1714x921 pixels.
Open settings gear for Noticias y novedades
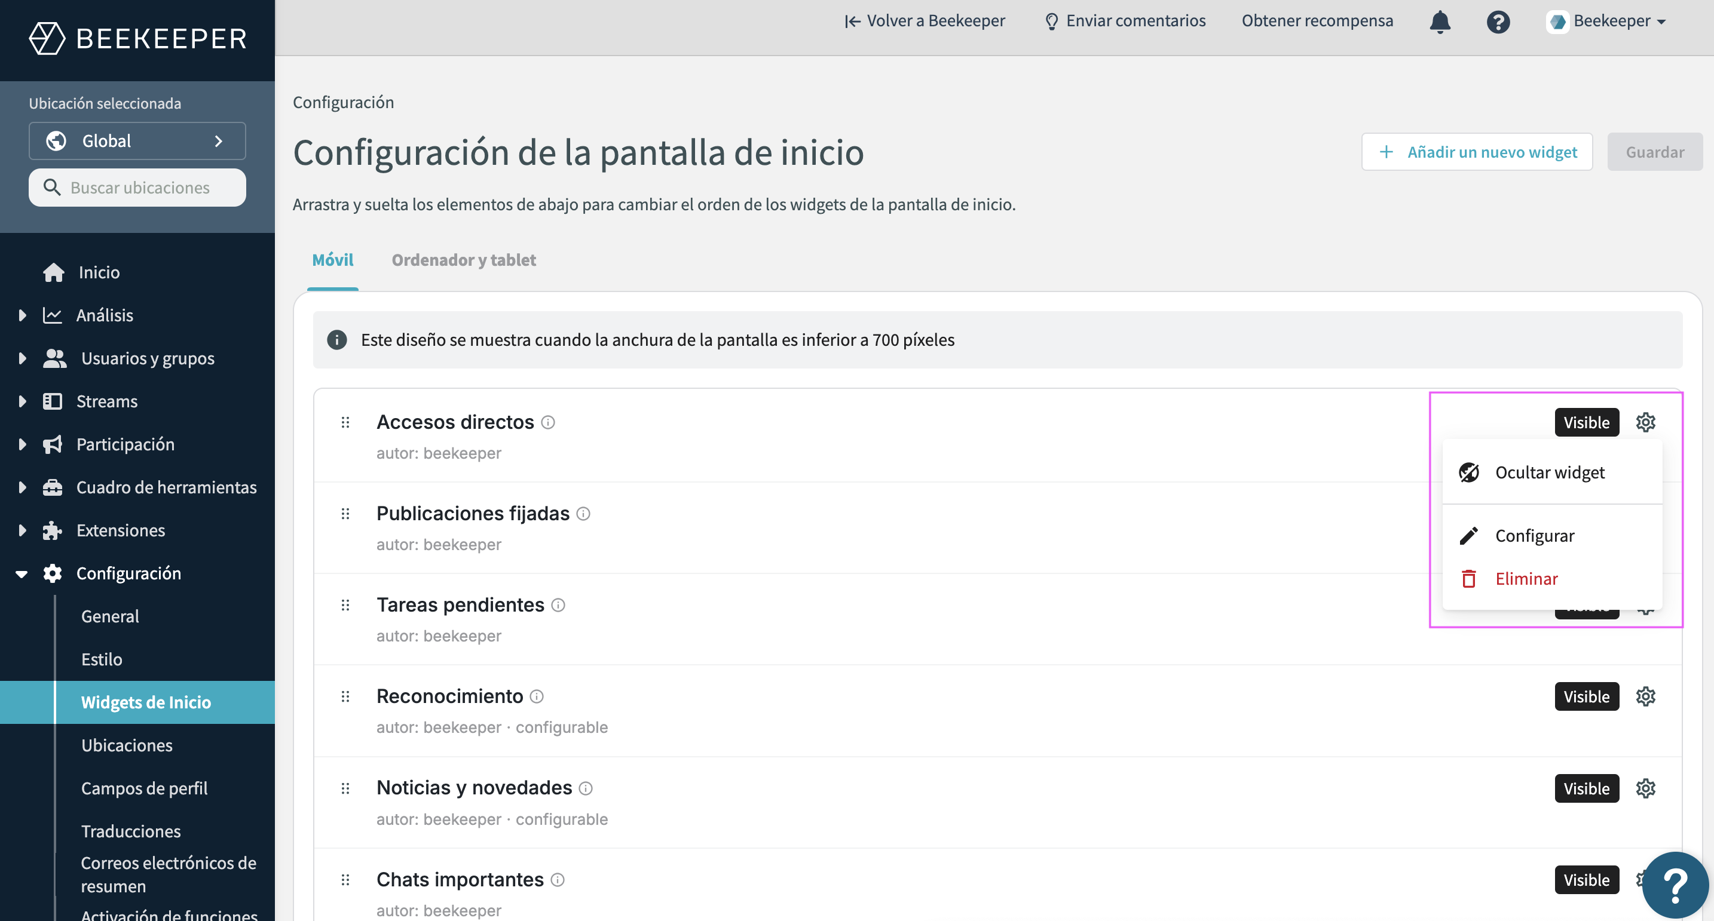tap(1645, 788)
